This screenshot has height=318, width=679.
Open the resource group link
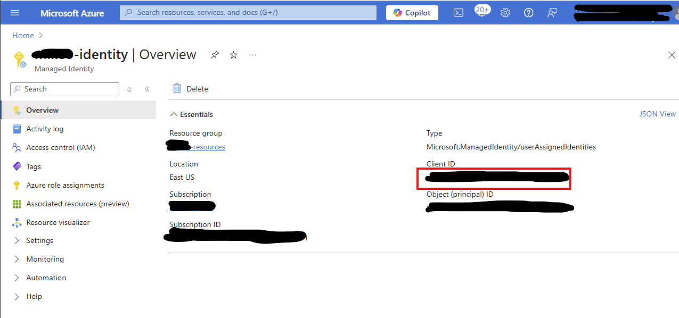pyautogui.click(x=196, y=147)
